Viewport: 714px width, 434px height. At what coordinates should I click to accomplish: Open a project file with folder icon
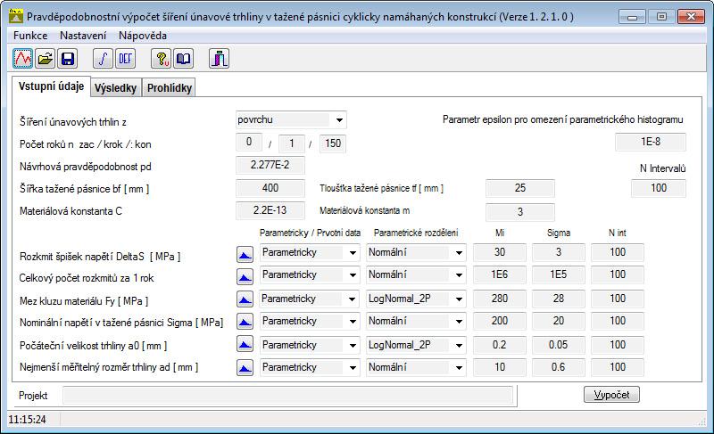[x=46, y=59]
